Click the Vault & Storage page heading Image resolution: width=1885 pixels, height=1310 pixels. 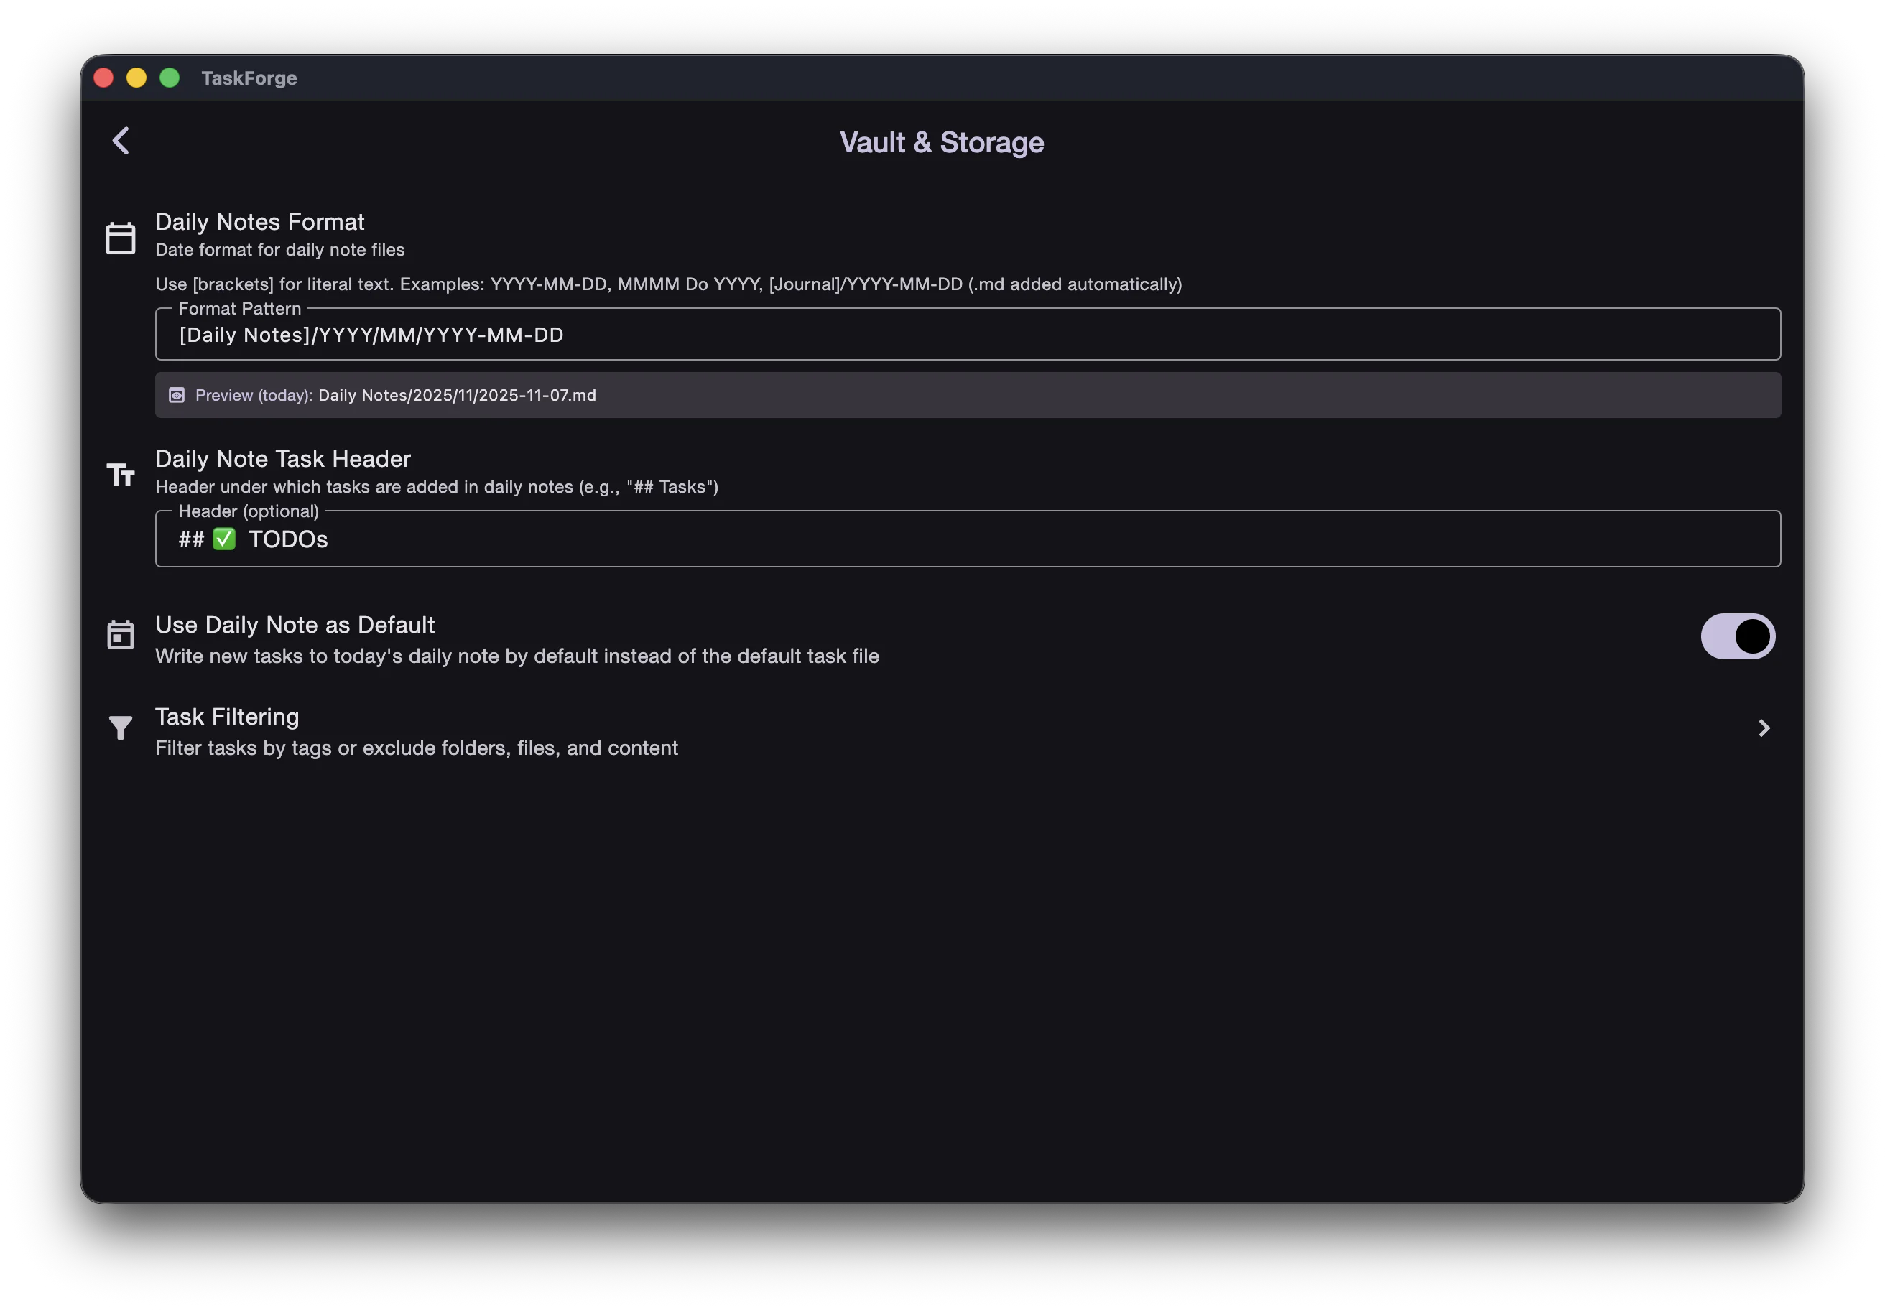click(942, 143)
